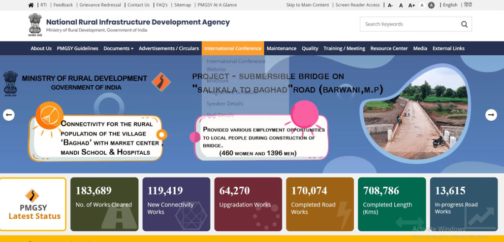Open the PMGSY Guidelines menu
Image resolution: width=504 pixels, height=242 pixels.
(77, 48)
